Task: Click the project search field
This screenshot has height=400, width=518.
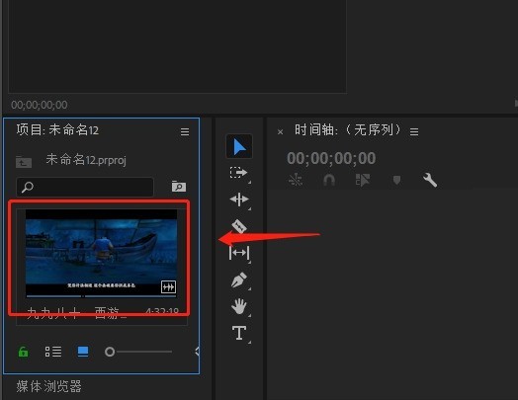Action: (x=85, y=187)
